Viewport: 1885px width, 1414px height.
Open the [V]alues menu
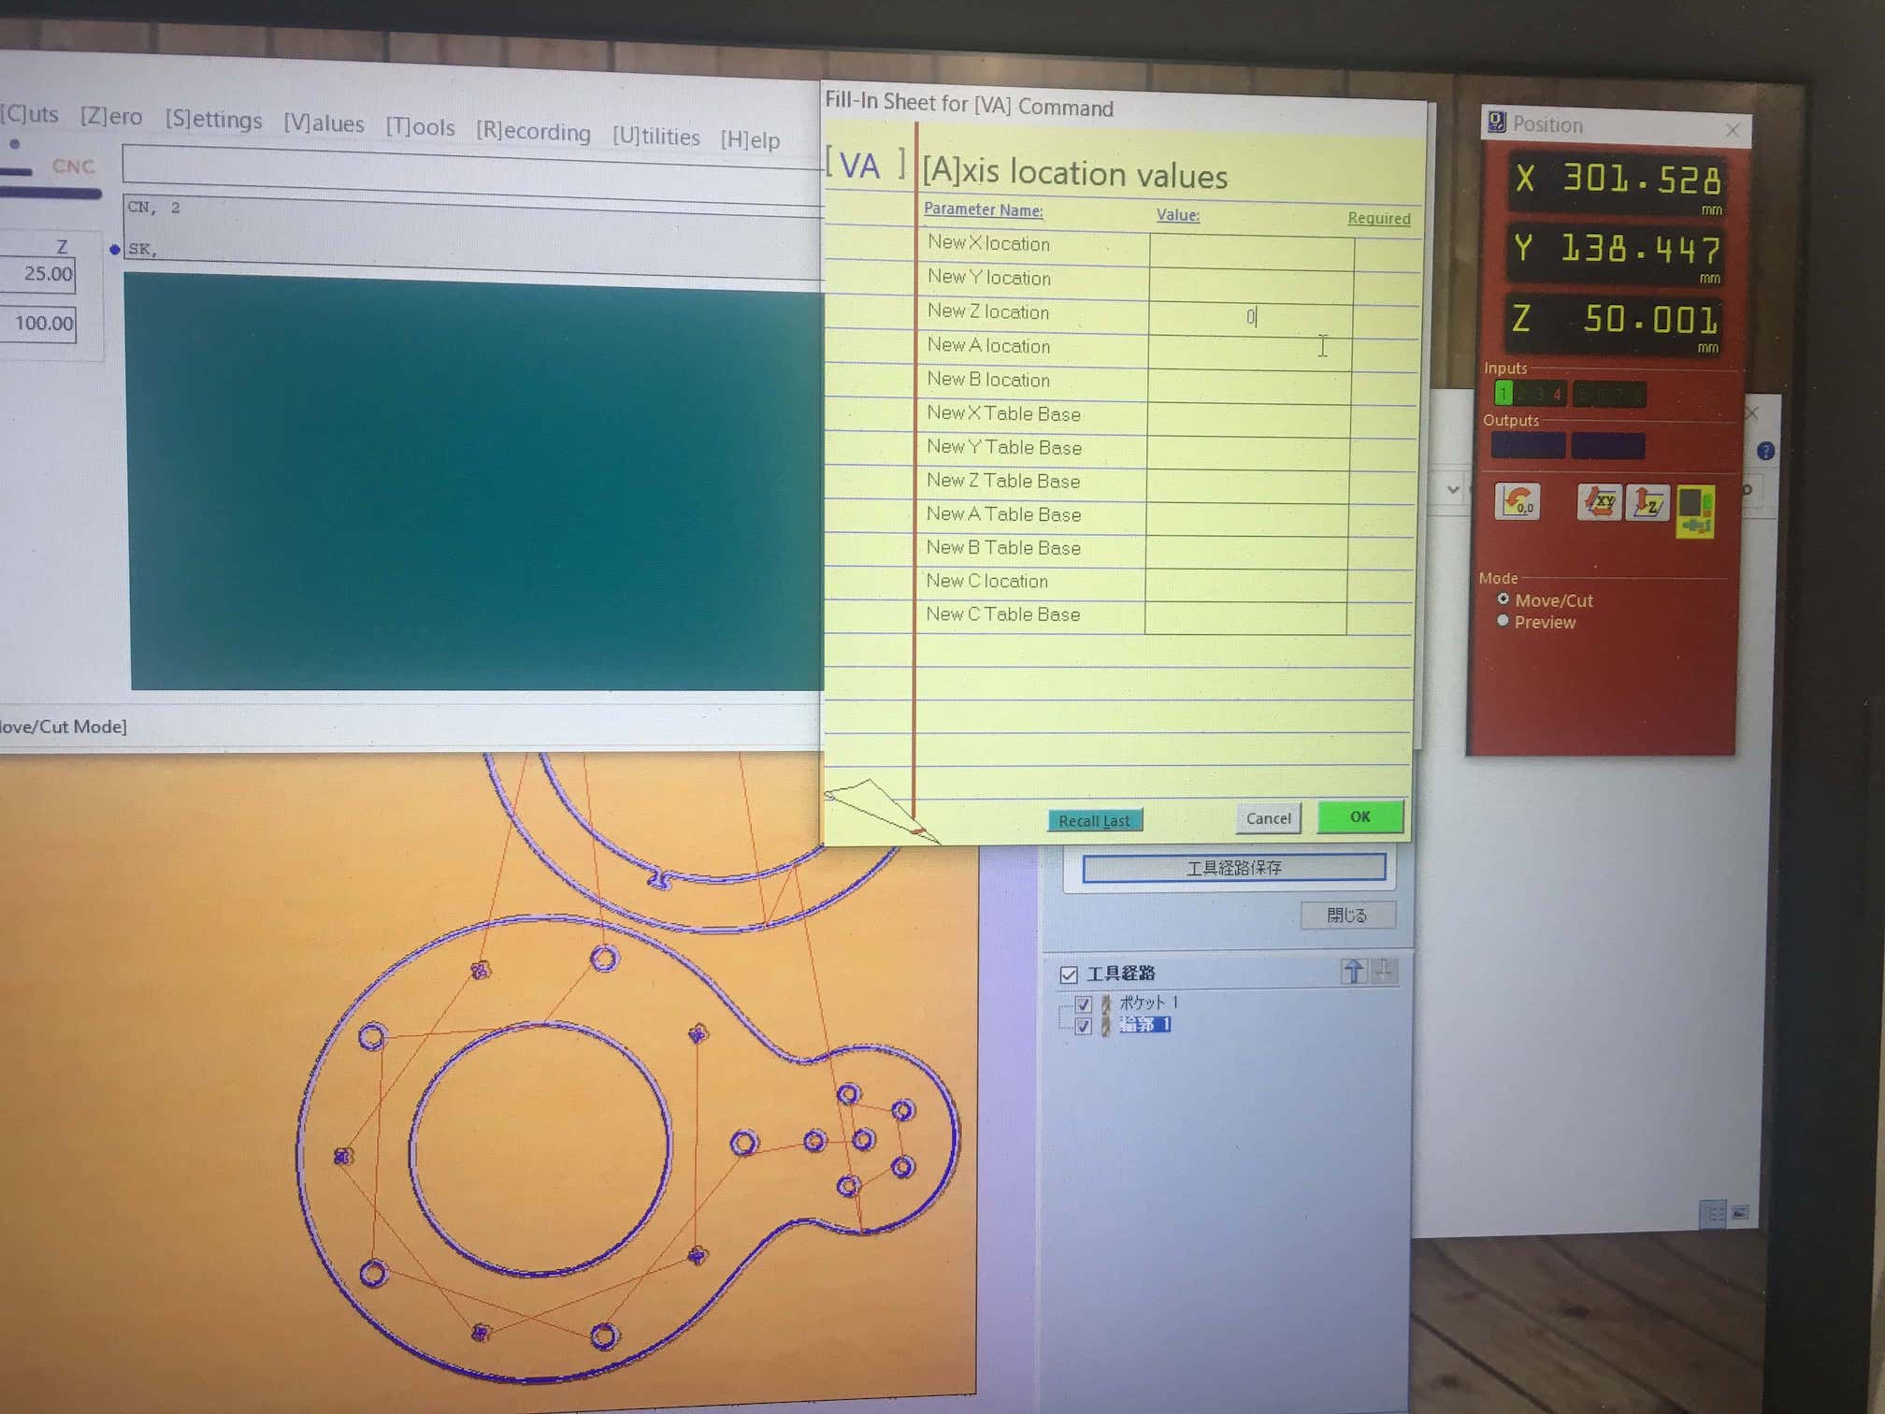coord(324,123)
